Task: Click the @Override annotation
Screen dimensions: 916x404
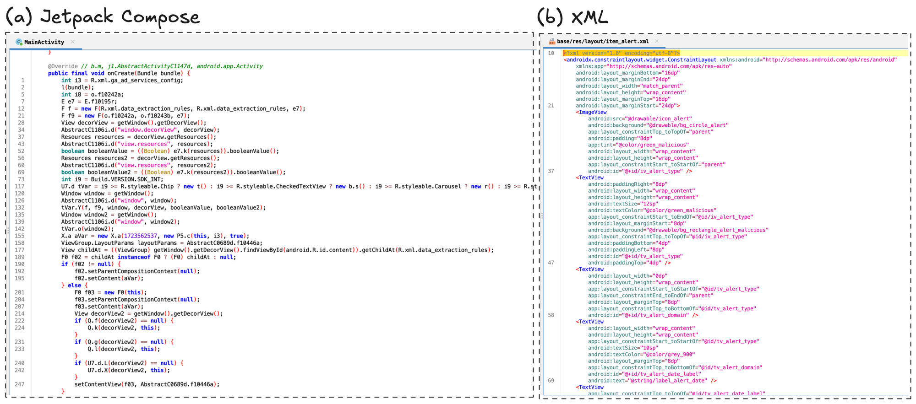Action: [63, 66]
